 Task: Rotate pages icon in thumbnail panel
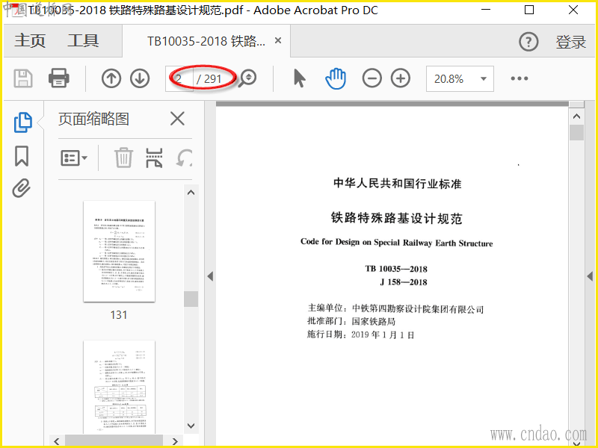[x=184, y=158]
